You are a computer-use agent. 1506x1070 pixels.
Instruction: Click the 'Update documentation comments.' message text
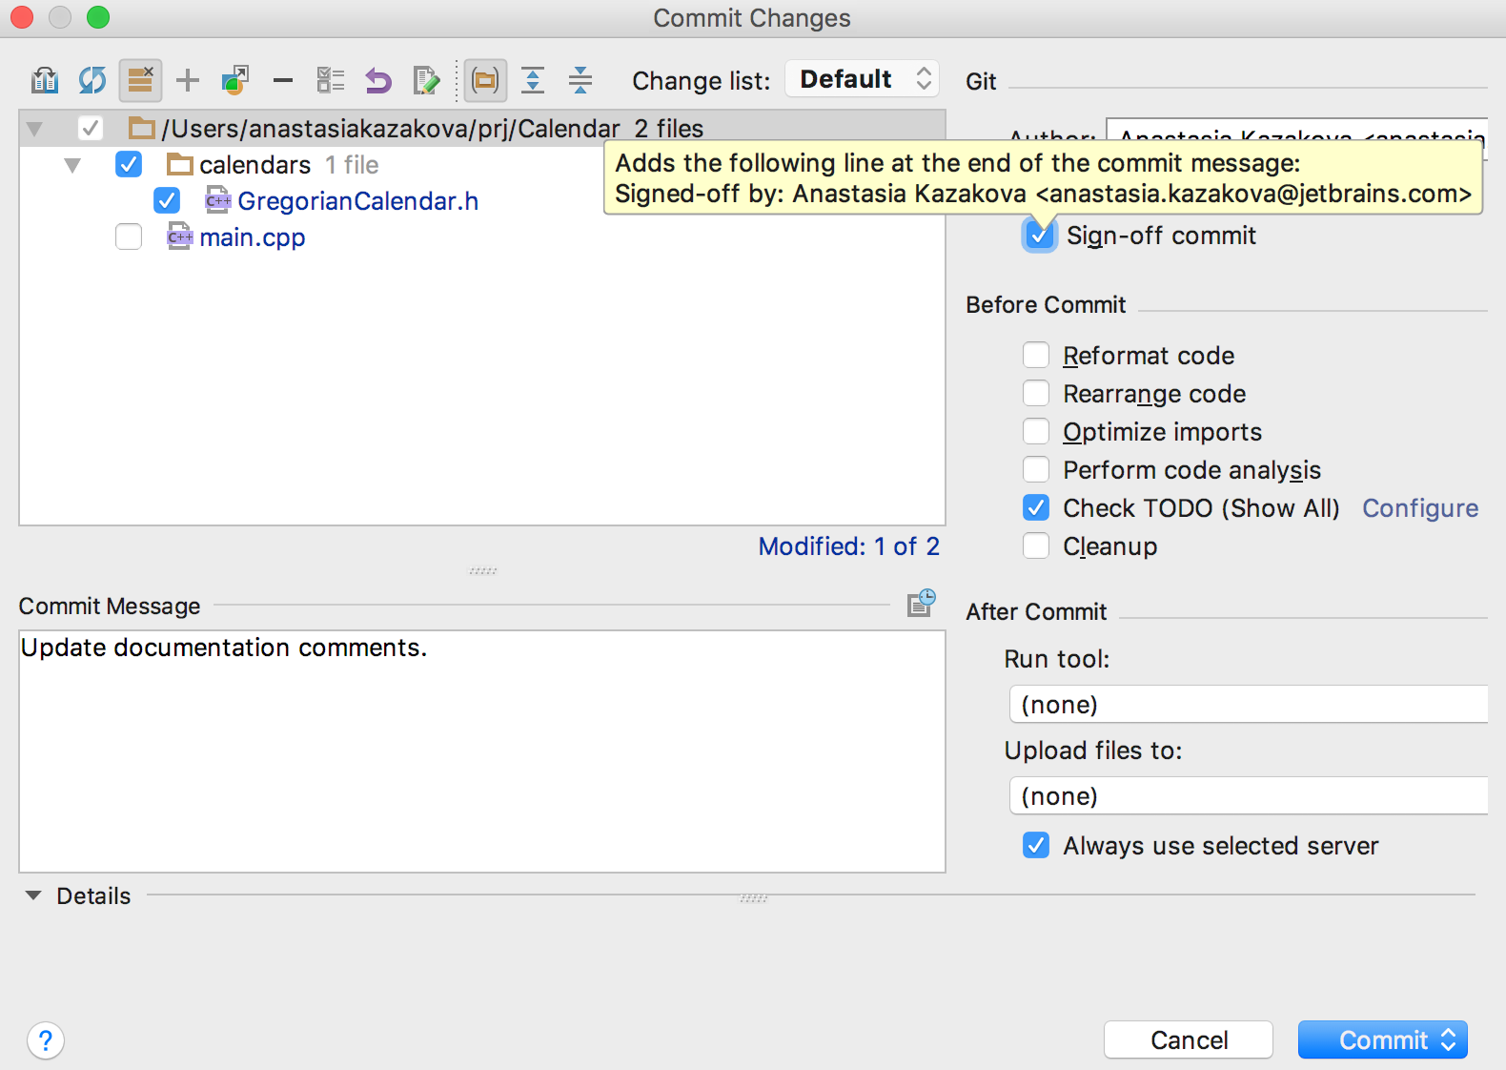tap(224, 648)
